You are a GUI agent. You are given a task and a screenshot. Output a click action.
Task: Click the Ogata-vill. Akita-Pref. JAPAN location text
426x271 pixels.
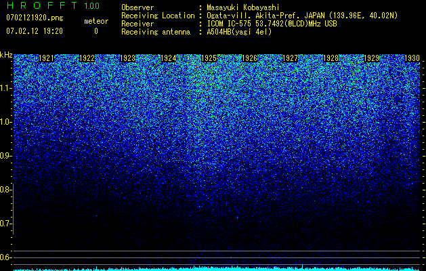(x=302, y=16)
